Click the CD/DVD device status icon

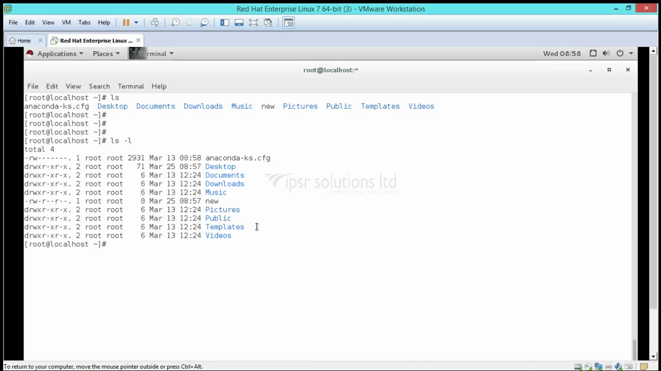pos(588,366)
